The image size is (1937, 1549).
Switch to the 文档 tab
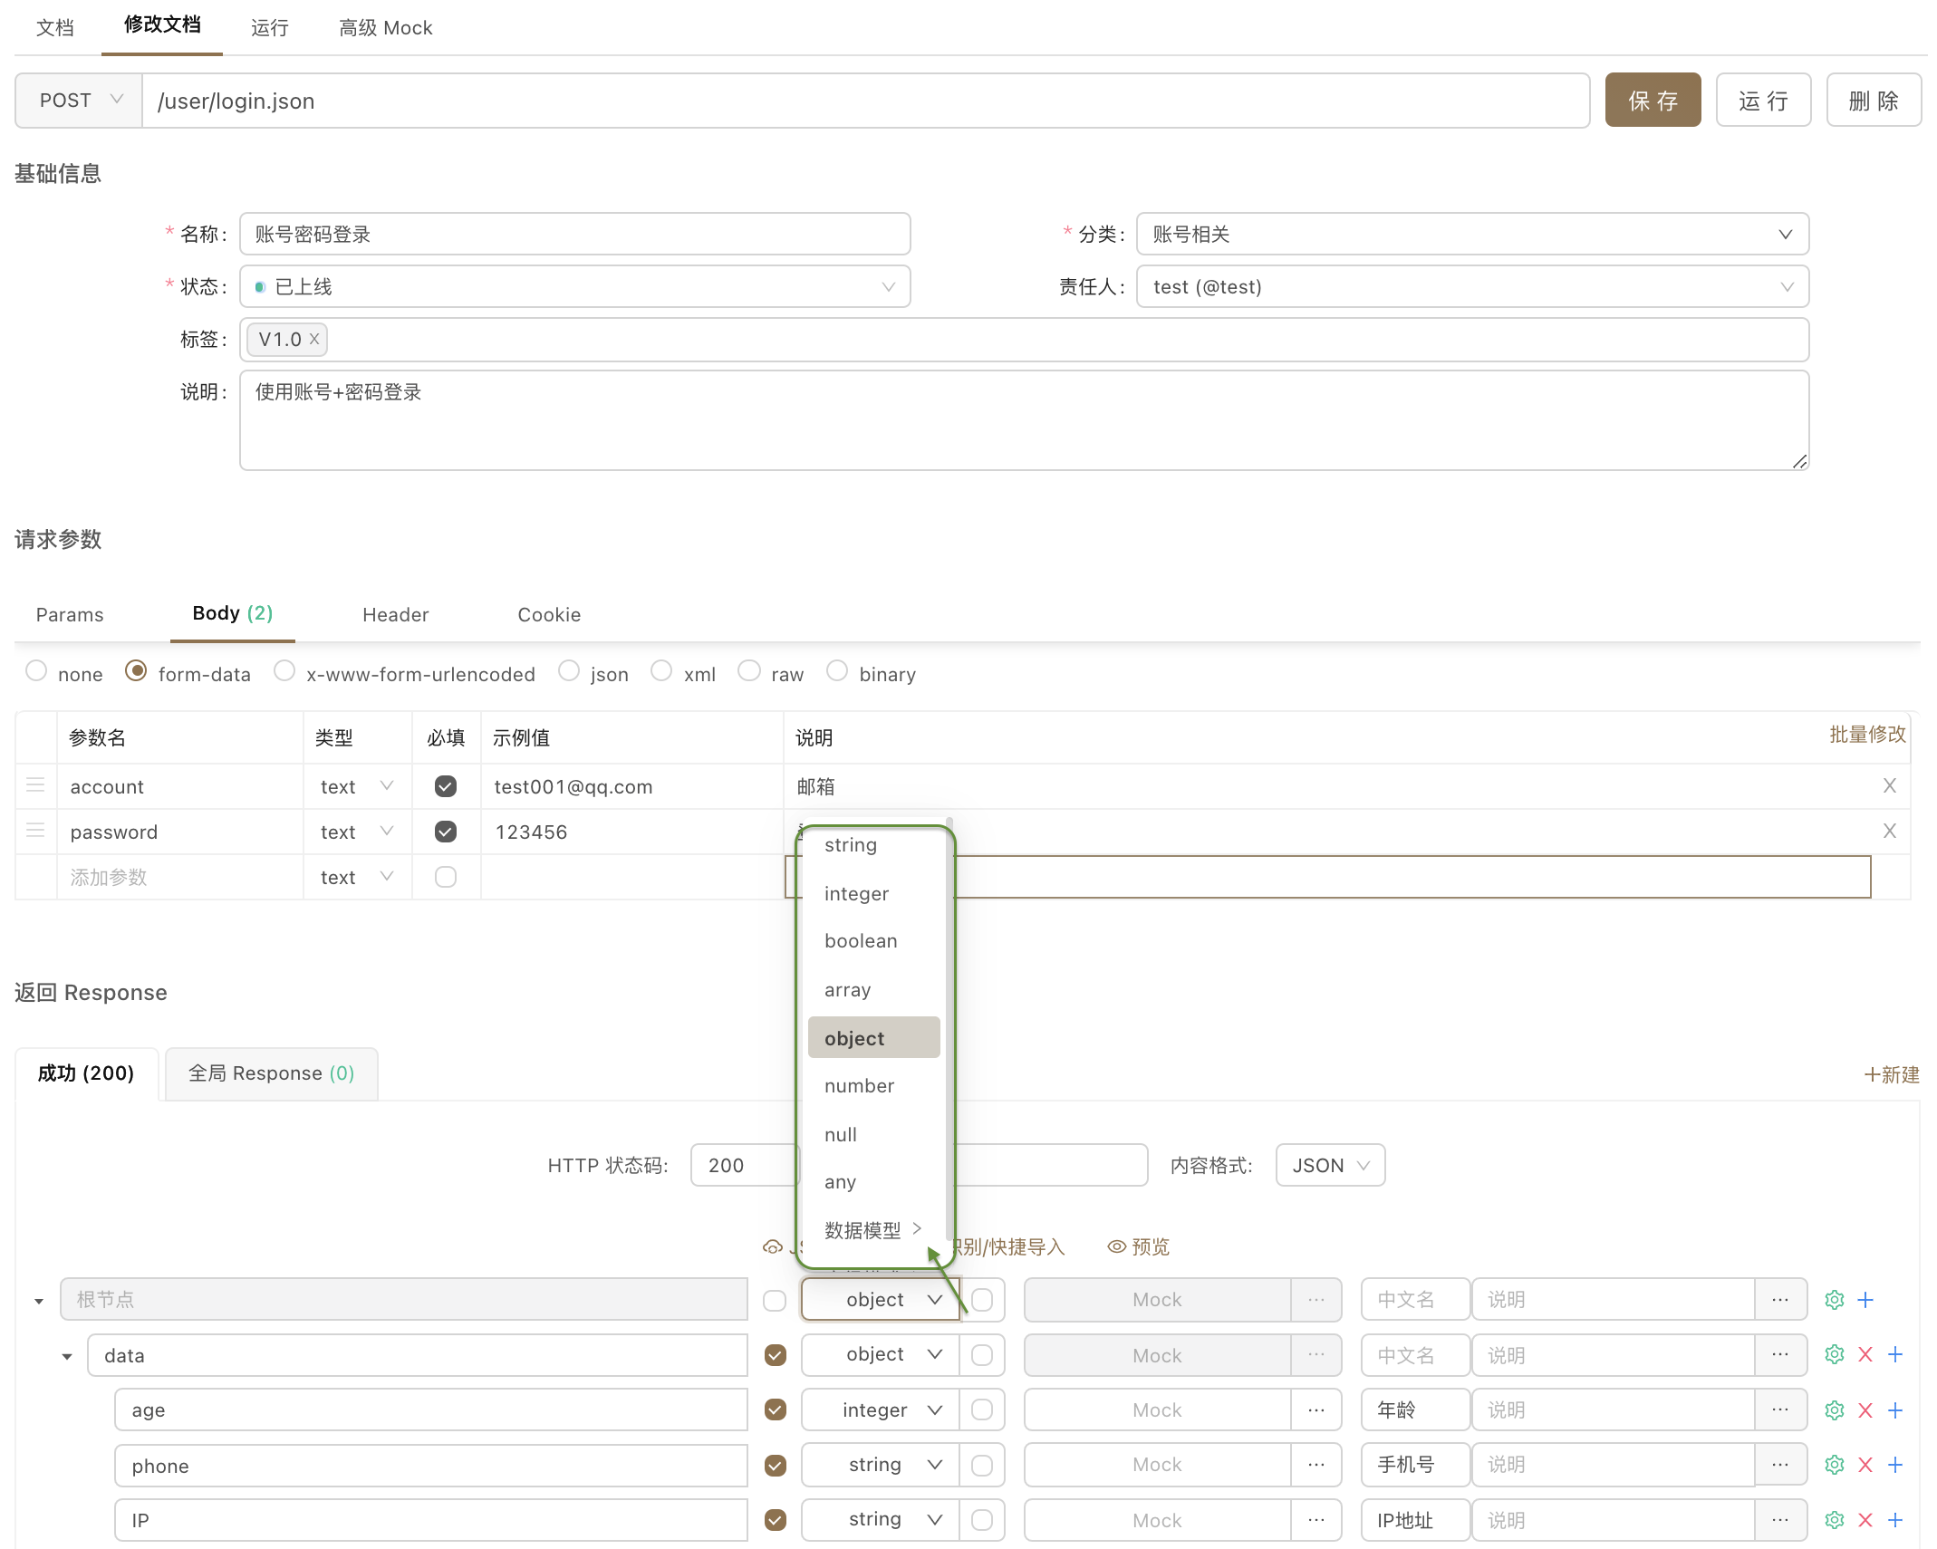pyautogui.click(x=55, y=28)
